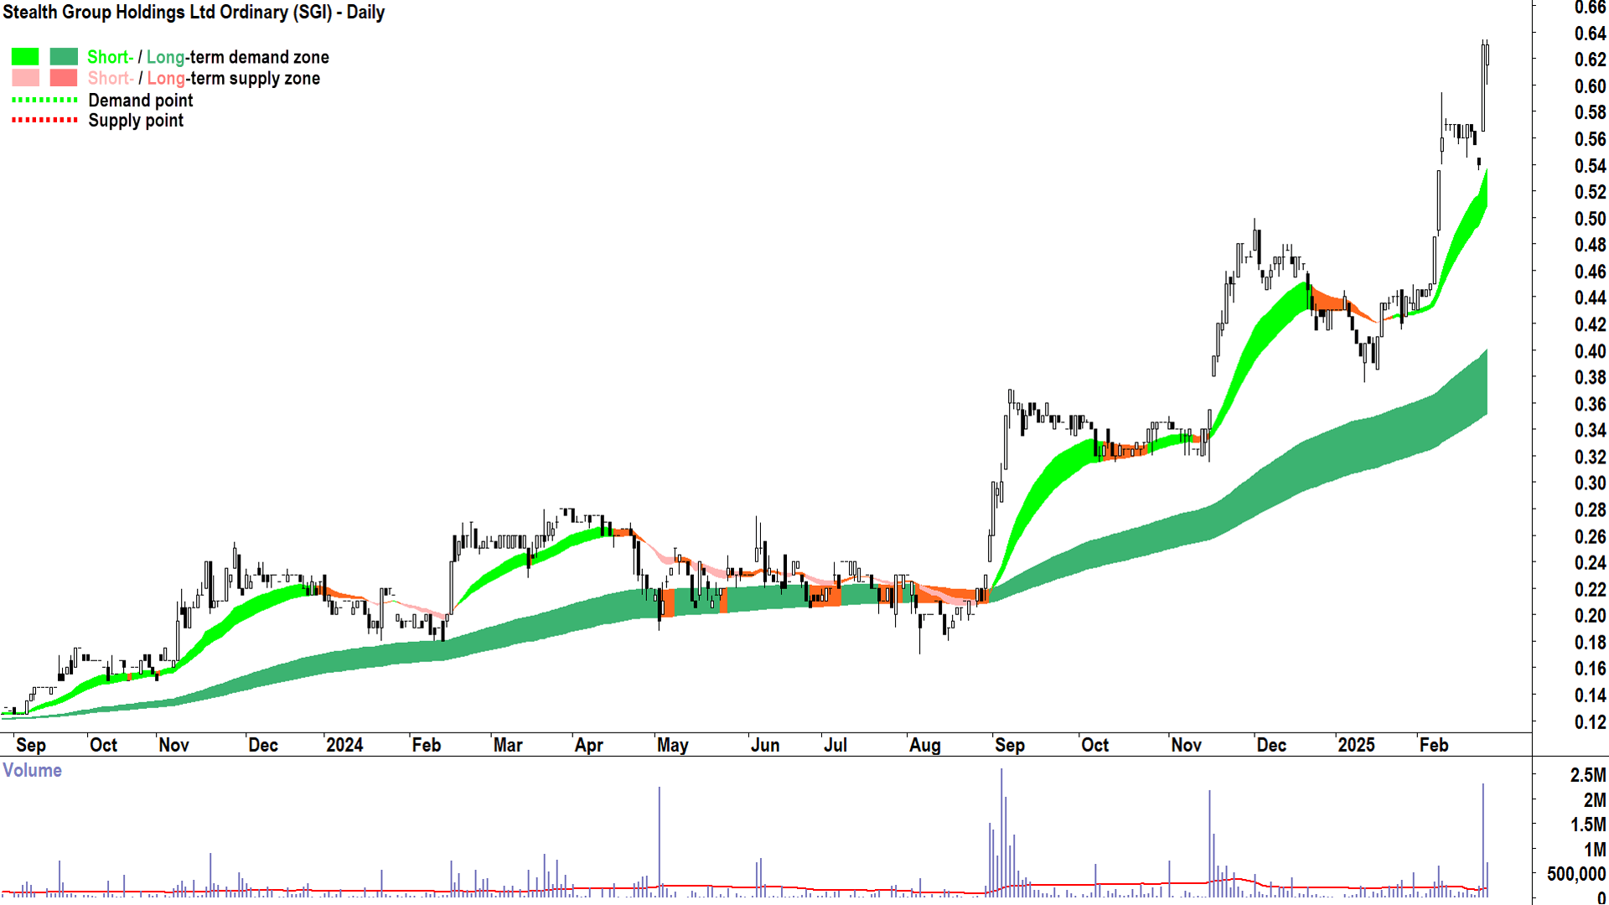Viewport: 1609px width, 905px height.
Task: Click the 0.64 price axis label
Action: coord(1590,34)
